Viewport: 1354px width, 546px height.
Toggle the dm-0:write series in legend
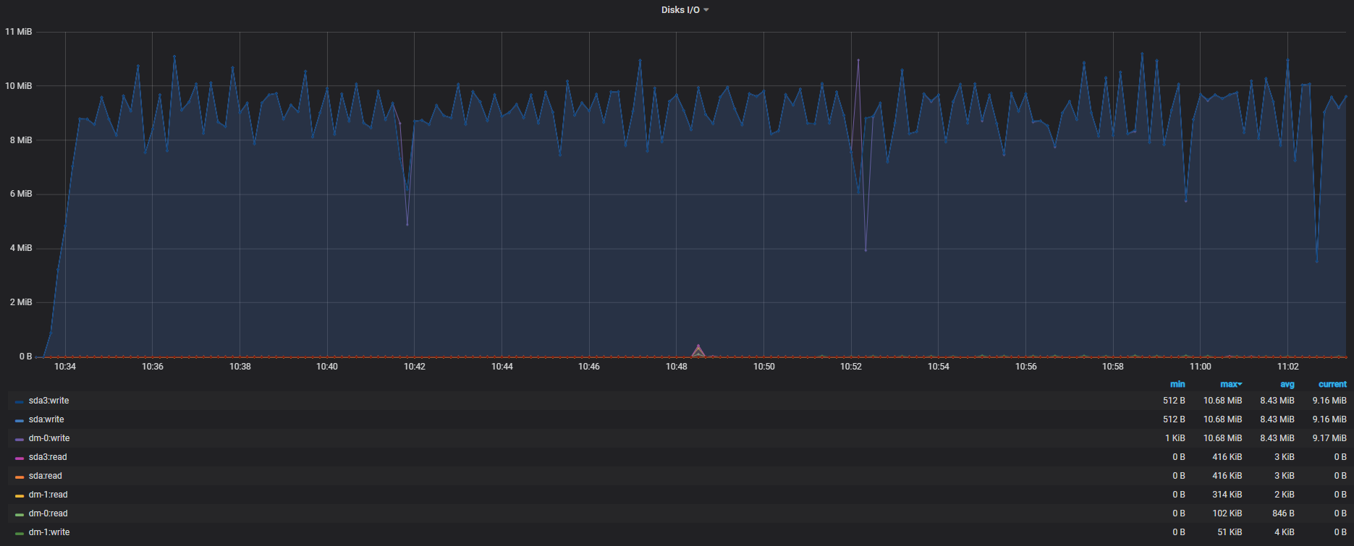click(49, 438)
